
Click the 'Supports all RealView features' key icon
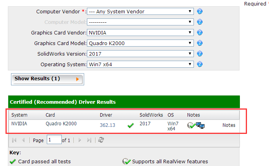pos(126,161)
